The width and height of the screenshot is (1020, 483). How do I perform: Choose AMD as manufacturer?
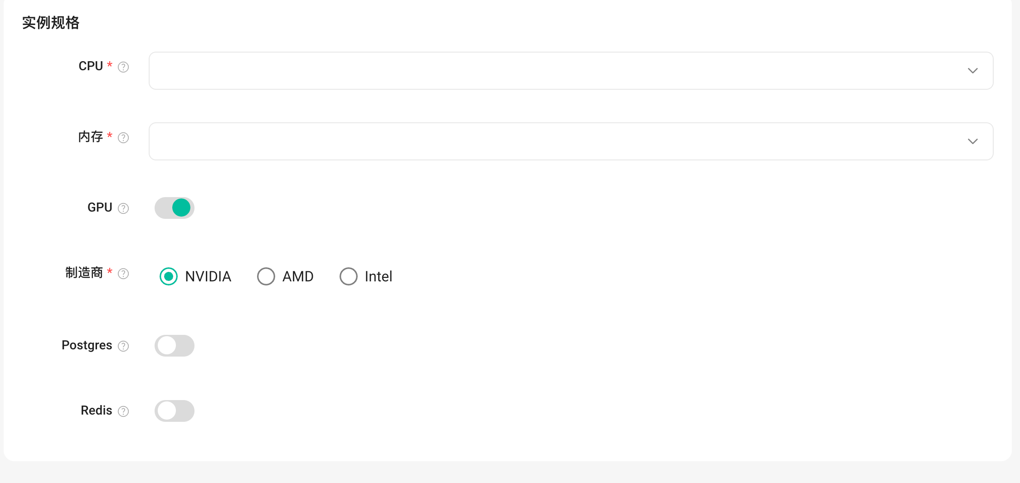pyautogui.click(x=266, y=276)
